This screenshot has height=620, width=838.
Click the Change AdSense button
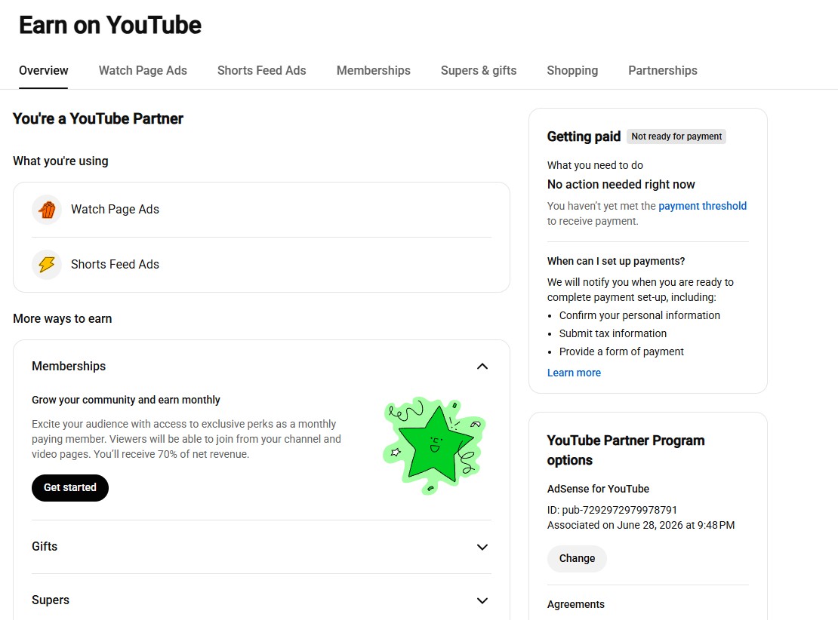click(577, 559)
